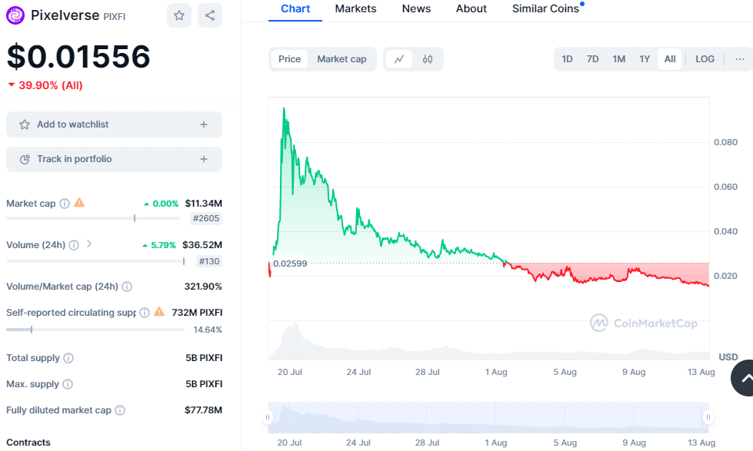Viewport: 753px width, 451px height.
Task: Click the $11.34M market cap value
Action: coord(204,204)
